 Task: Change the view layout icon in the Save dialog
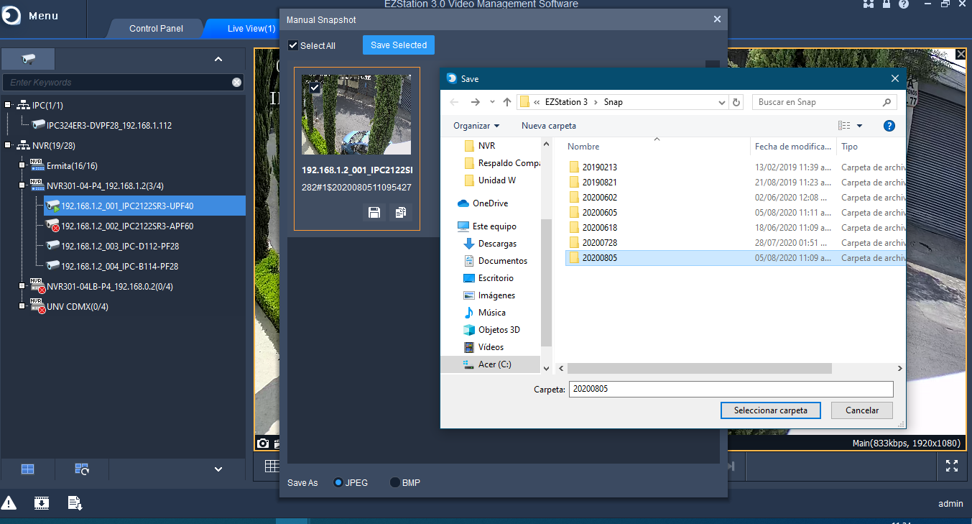[844, 126]
